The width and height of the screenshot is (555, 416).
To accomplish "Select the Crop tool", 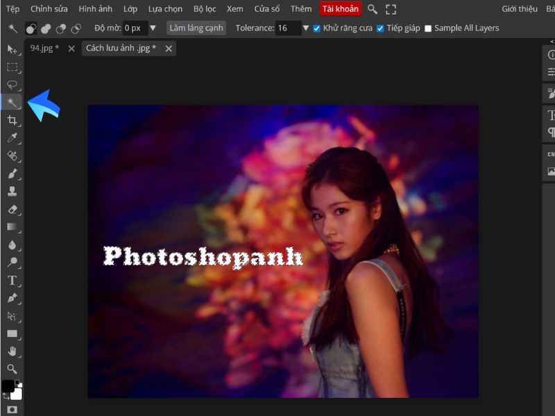I will coord(12,120).
